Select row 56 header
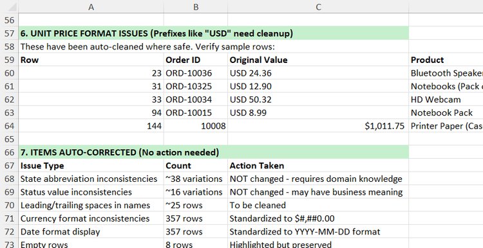The width and height of the screenshot is (483, 248). pos(9,21)
